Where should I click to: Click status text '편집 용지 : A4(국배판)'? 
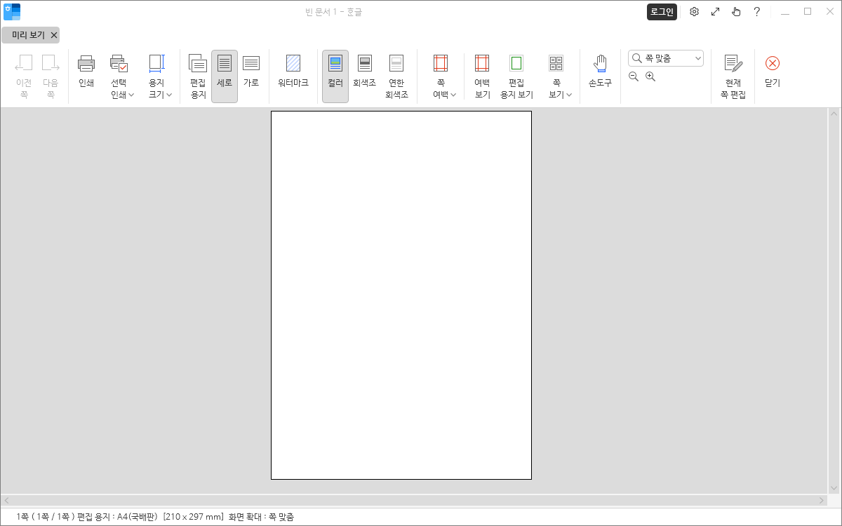[x=117, y=517]
